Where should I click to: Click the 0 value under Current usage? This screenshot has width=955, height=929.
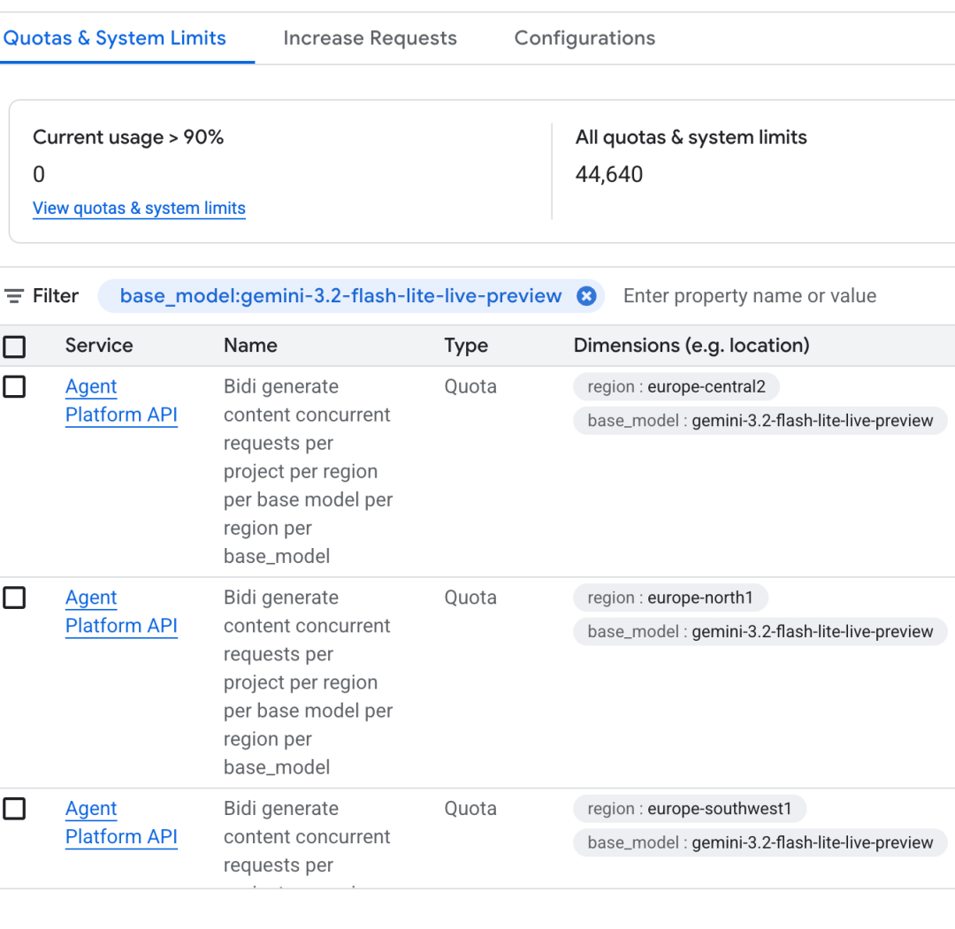[x=39, y=175]
